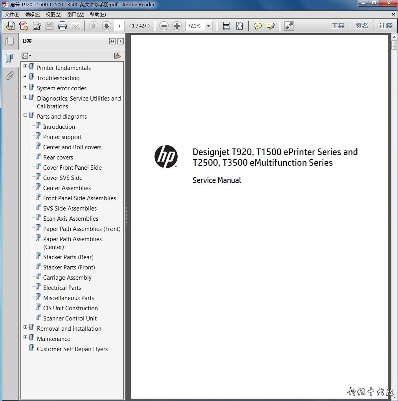This screenshot has width=398, height=401.
Task: Toggle full-screen read mode
Action: [x=289, y=26]
